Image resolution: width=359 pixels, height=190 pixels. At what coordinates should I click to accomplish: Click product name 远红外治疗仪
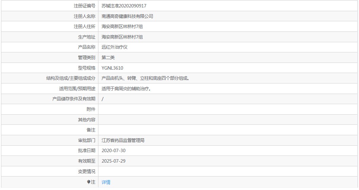coord(114,47)
